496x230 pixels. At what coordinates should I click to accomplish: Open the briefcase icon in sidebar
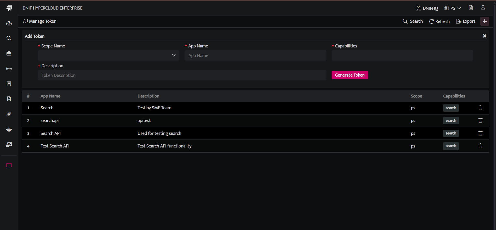tap(9, 54)
